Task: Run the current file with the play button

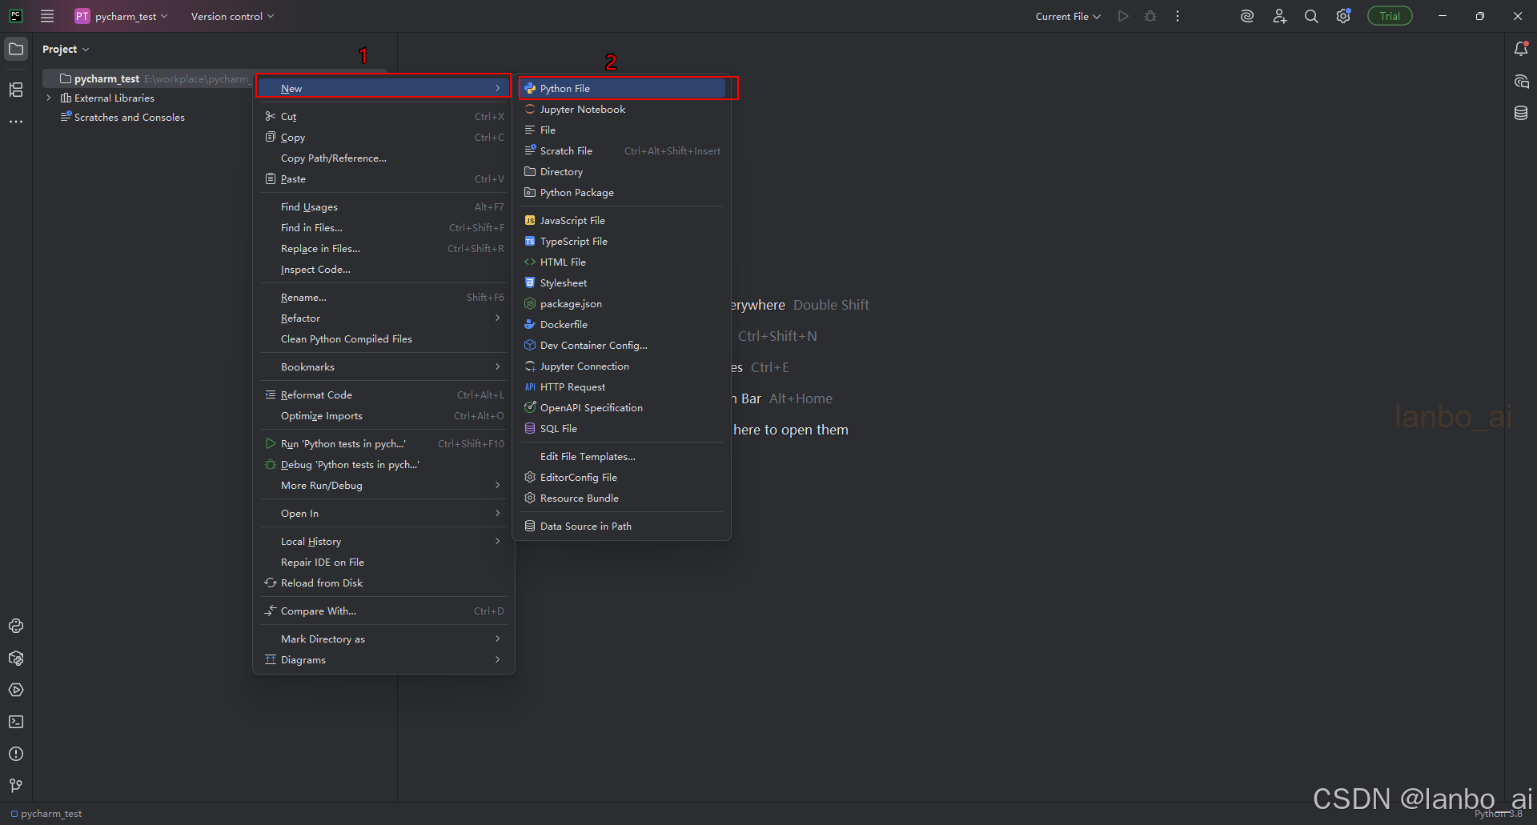Action: click(x=1122, y=15)
